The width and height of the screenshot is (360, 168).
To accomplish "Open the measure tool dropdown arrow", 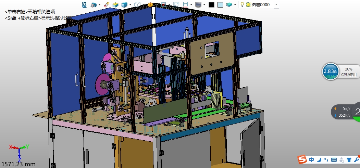I will (191, 4).
